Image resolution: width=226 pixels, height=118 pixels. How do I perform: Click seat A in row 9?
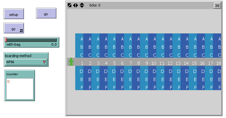(147, 39)
